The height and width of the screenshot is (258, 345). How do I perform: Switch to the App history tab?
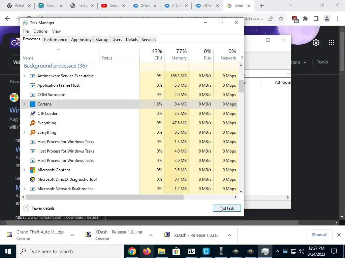coord(81,40)
